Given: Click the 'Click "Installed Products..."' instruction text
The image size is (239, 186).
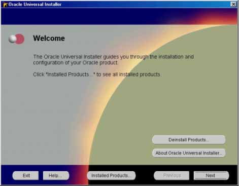Looking at the screenshot, I should [97, 75].
